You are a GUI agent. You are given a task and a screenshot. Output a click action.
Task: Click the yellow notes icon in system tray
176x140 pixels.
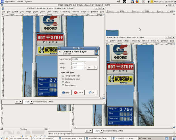(152, 2)
